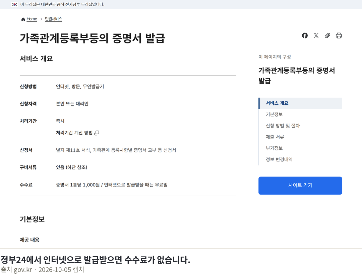This screenshot has width=362, height=277.
Task: Jump to 제출 서류 section
Action: (x=275, y=137)
